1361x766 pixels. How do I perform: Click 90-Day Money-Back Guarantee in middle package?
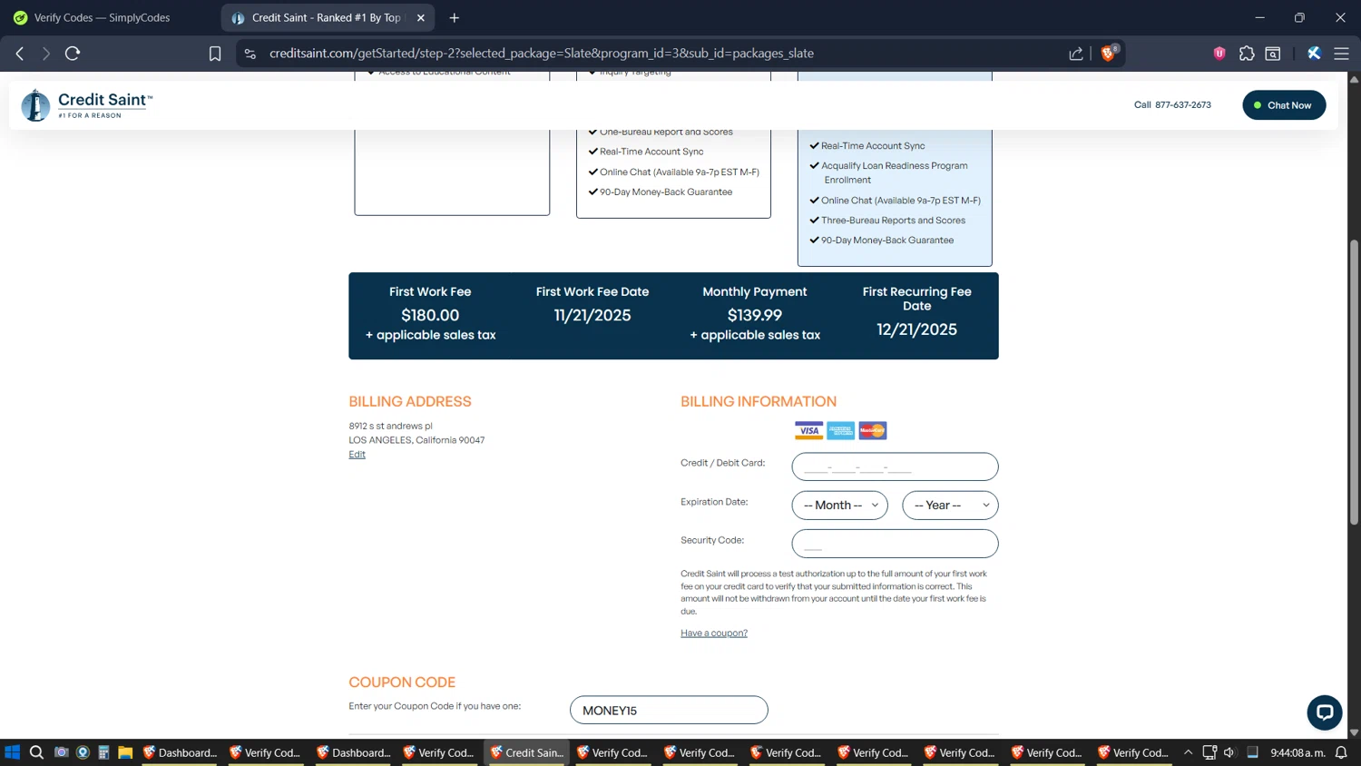666,192
